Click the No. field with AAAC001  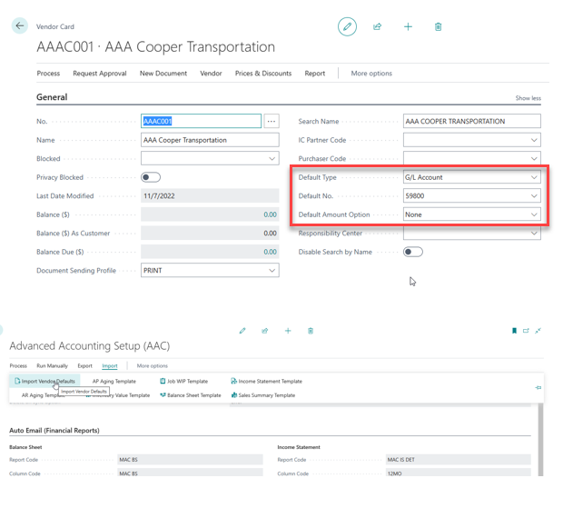click(201, 121)
